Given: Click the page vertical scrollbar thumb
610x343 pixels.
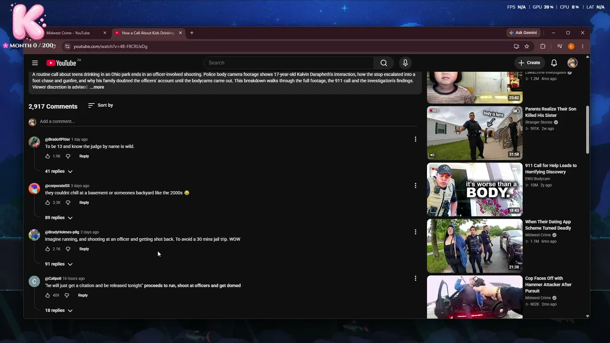Looking at the screenshot, I should tap(587, 130).
